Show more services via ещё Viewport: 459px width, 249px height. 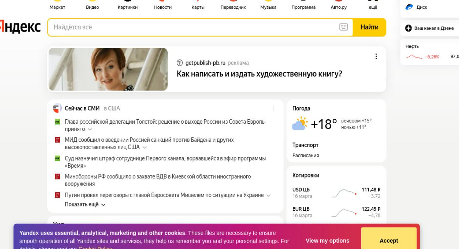(373, 7)
